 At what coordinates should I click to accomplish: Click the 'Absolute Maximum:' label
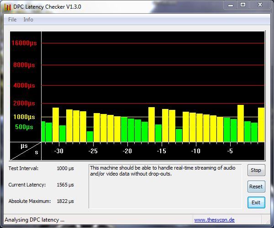30,201
